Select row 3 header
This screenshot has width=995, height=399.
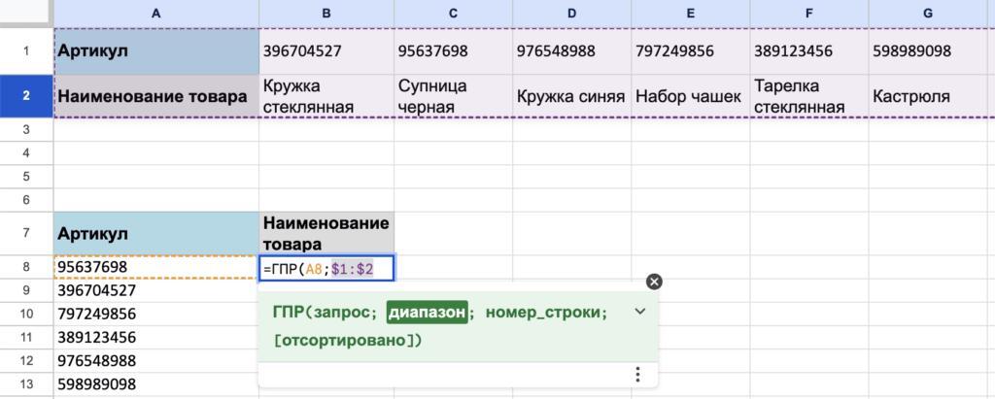(26, 129)
